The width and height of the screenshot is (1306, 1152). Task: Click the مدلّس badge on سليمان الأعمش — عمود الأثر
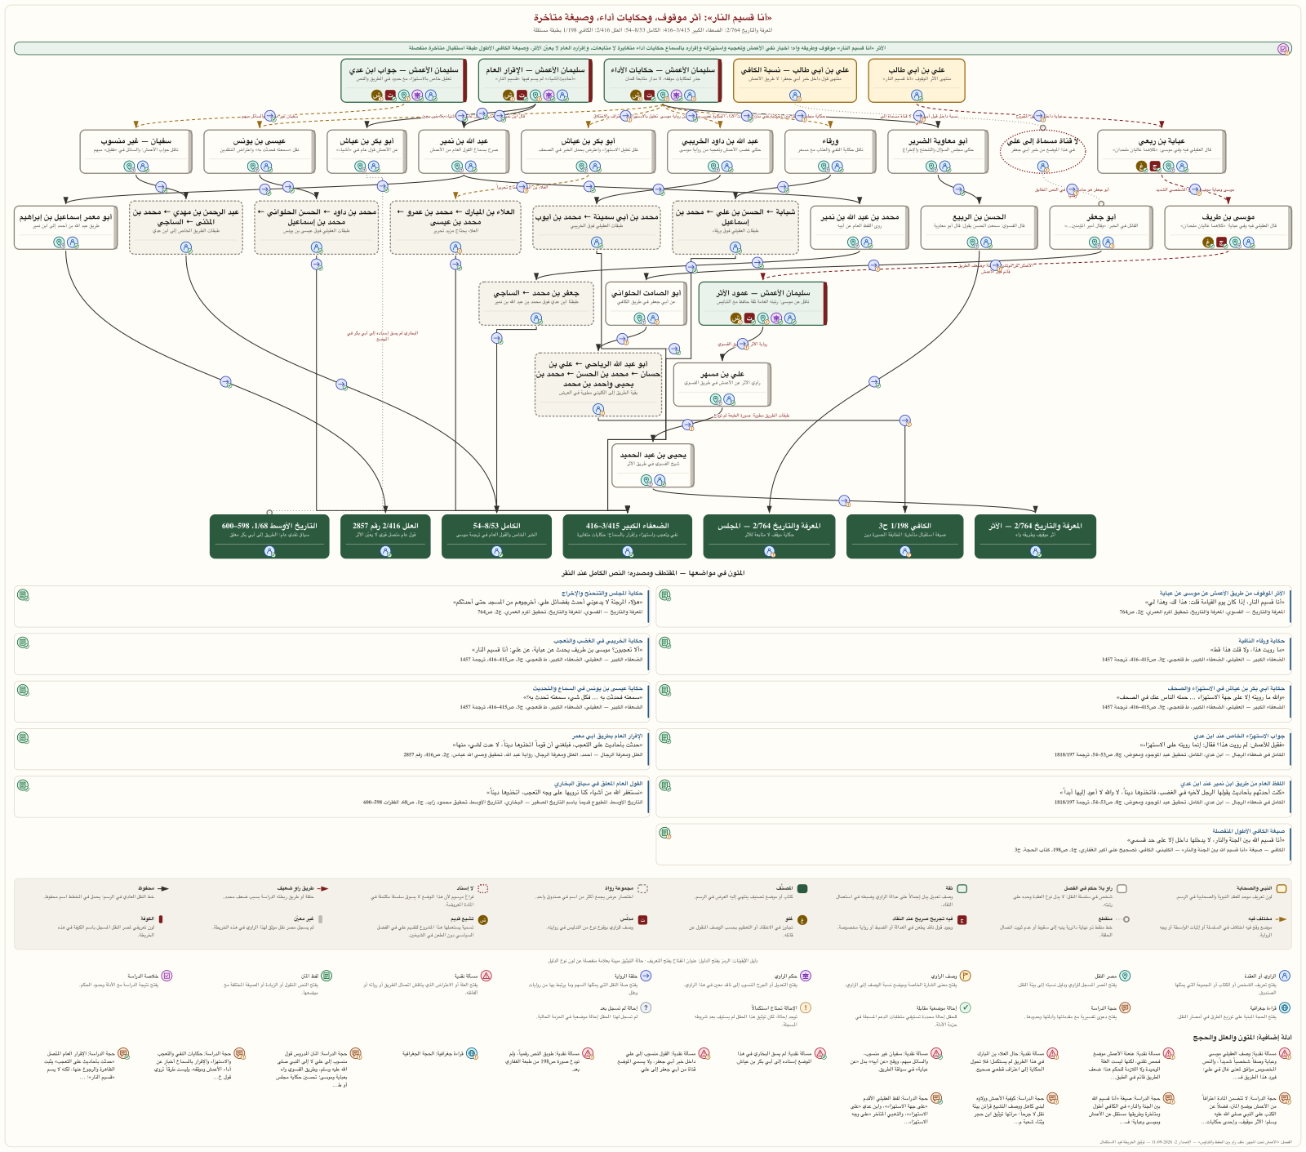click(x=749, y=318)
